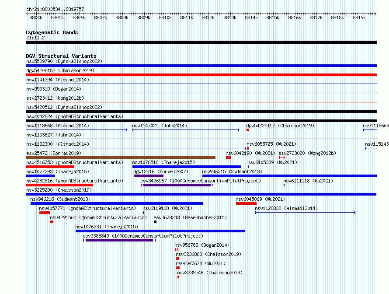Click the nsv4042824 (gnomADStructuralVariants) label
The width and height of the screenshot is (389, 294).
point(75,116)
